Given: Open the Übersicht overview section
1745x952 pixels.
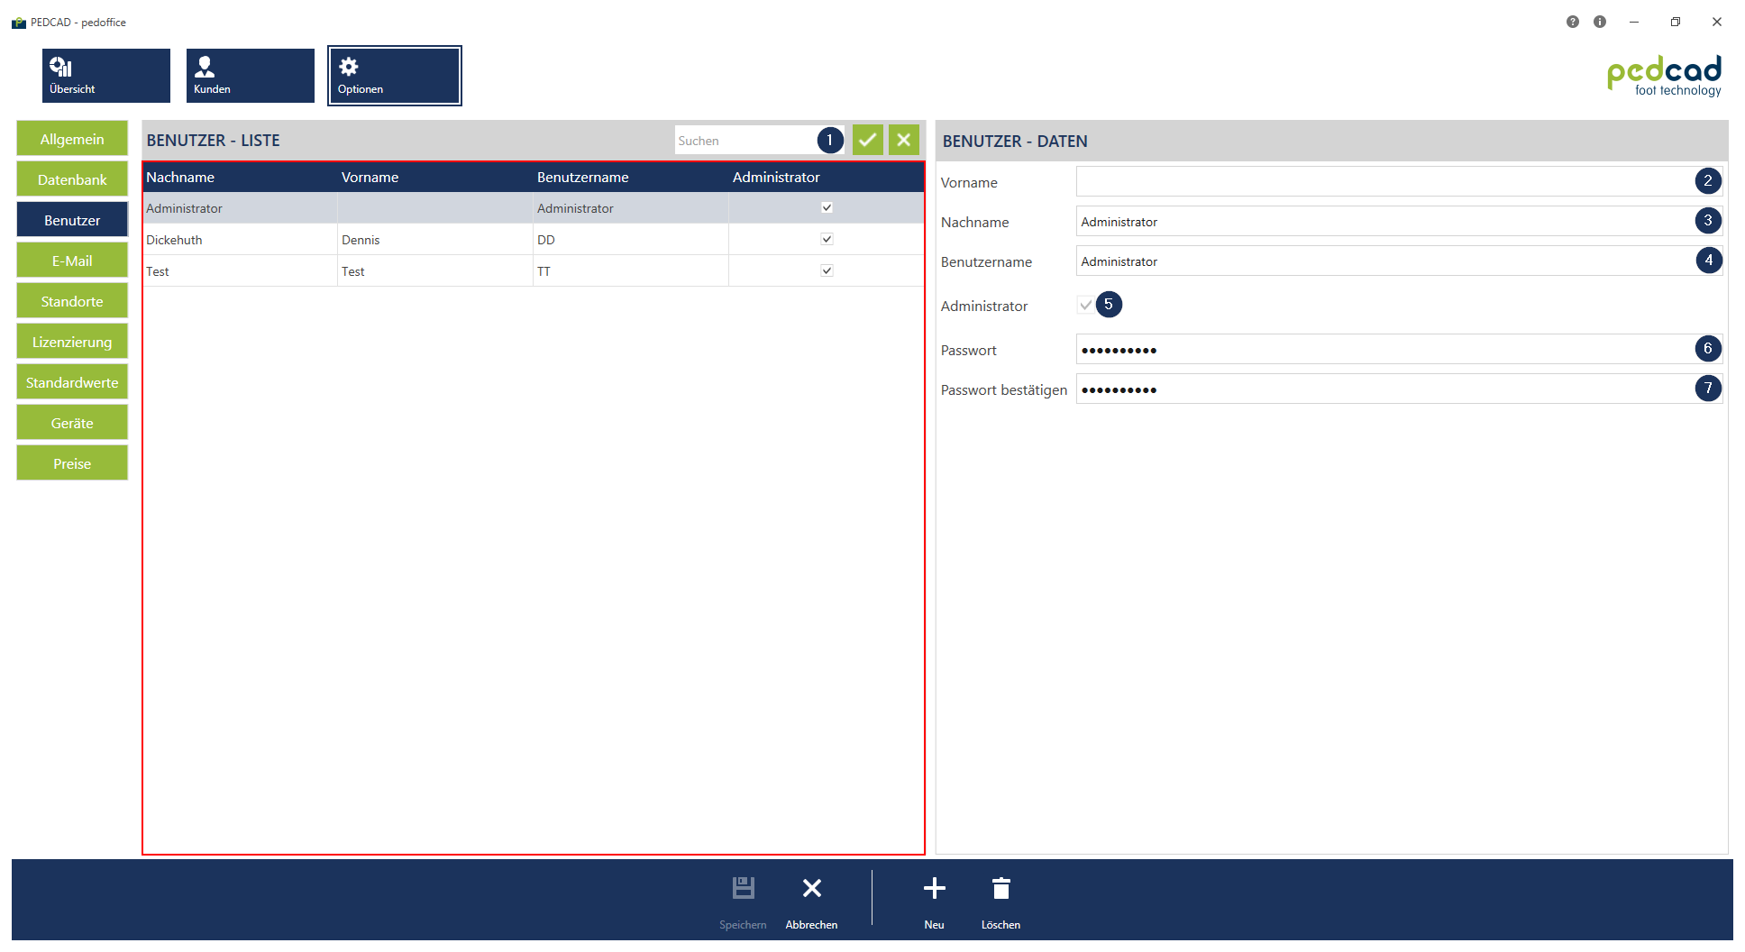Looking at the screenshot, I should tap(105, 76).
